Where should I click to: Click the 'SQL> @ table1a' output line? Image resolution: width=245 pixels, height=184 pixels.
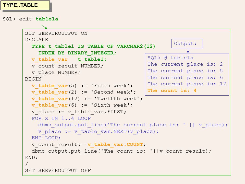pyautogui.click(x=170, y=58)
